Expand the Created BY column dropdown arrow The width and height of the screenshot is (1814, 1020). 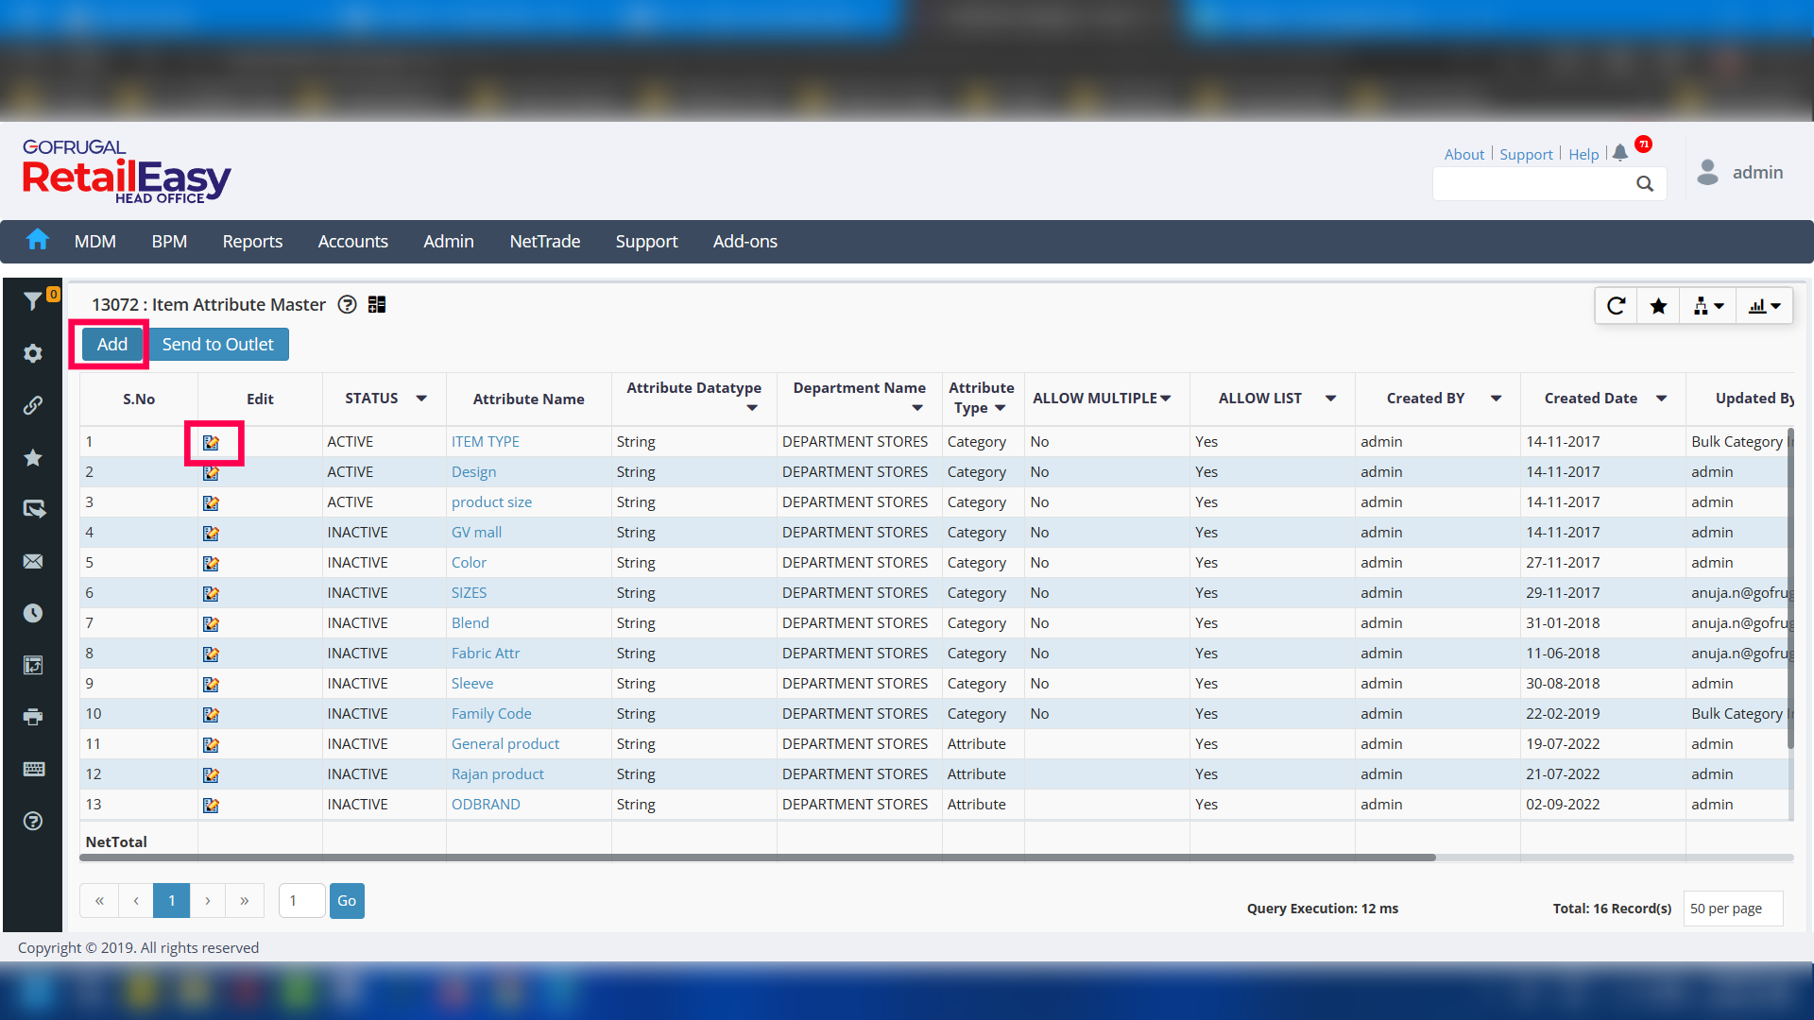1496,399
